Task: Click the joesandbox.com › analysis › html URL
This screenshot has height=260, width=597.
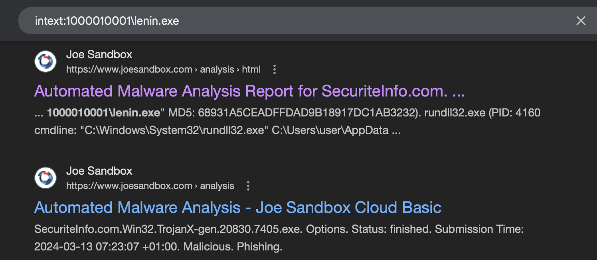Action: (x=163, y=69)
